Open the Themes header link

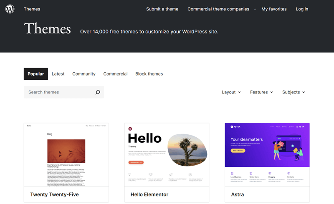point(32,9)
